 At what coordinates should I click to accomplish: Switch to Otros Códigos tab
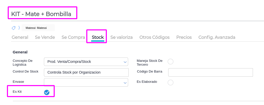[154, 37]
